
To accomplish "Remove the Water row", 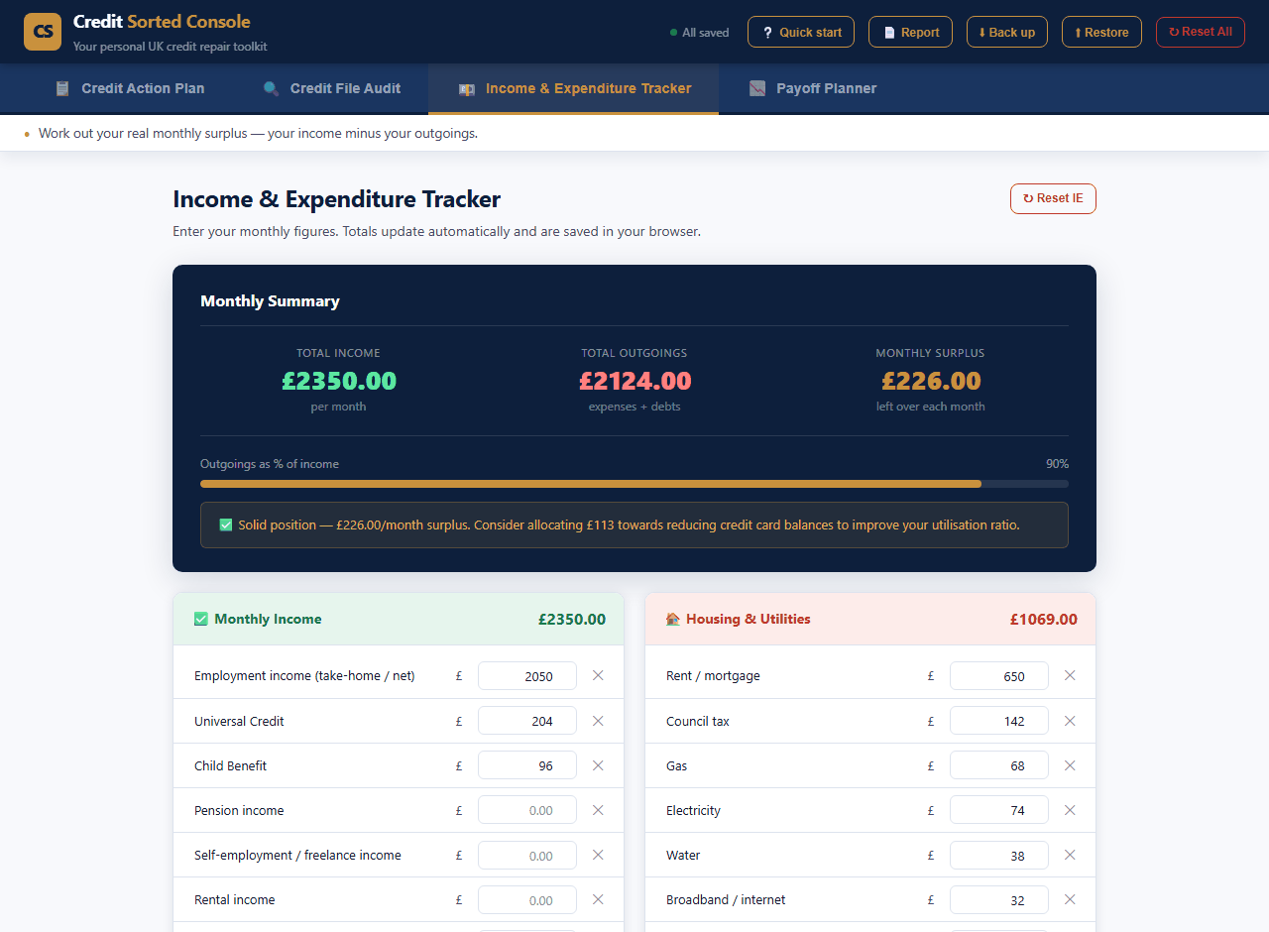I will point(1070,855).
